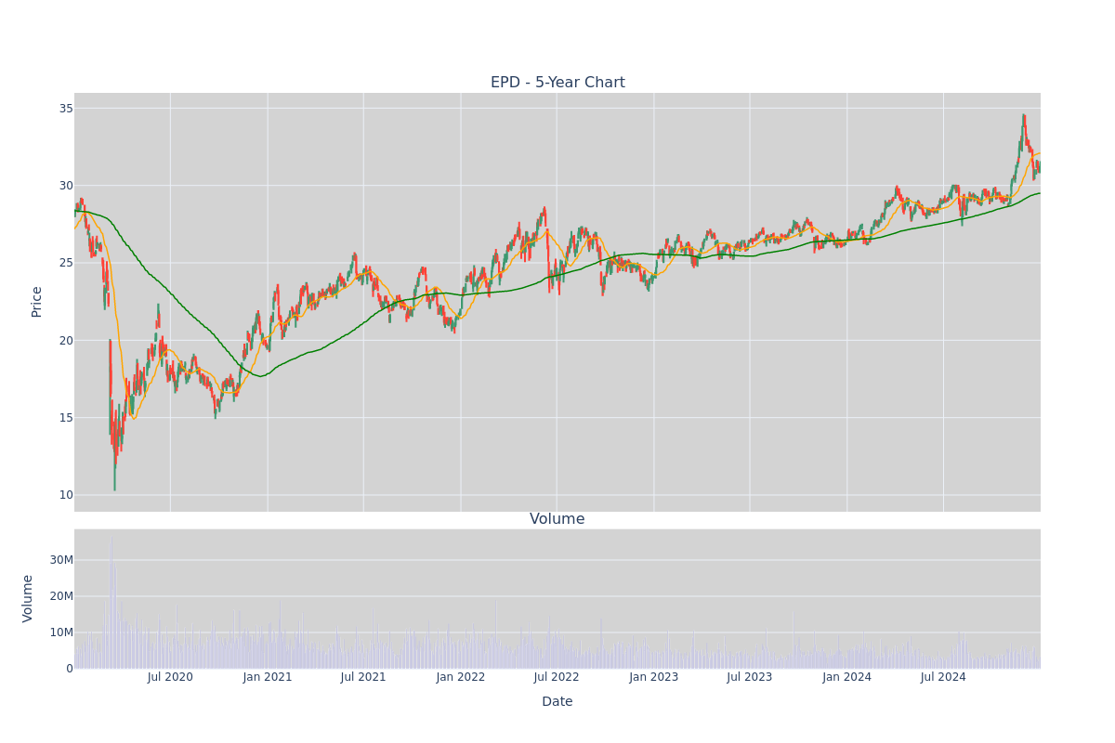Click the "Jan 2023" date tick
Image resolution: width=1115 pixels, height=743 pixels.
(x=654, y=677)
